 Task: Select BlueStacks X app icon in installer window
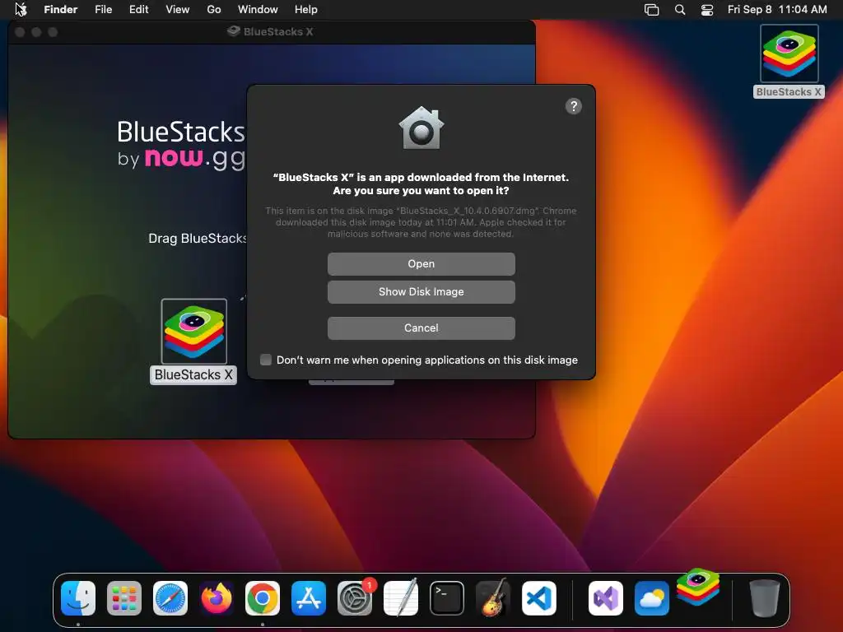194,332
